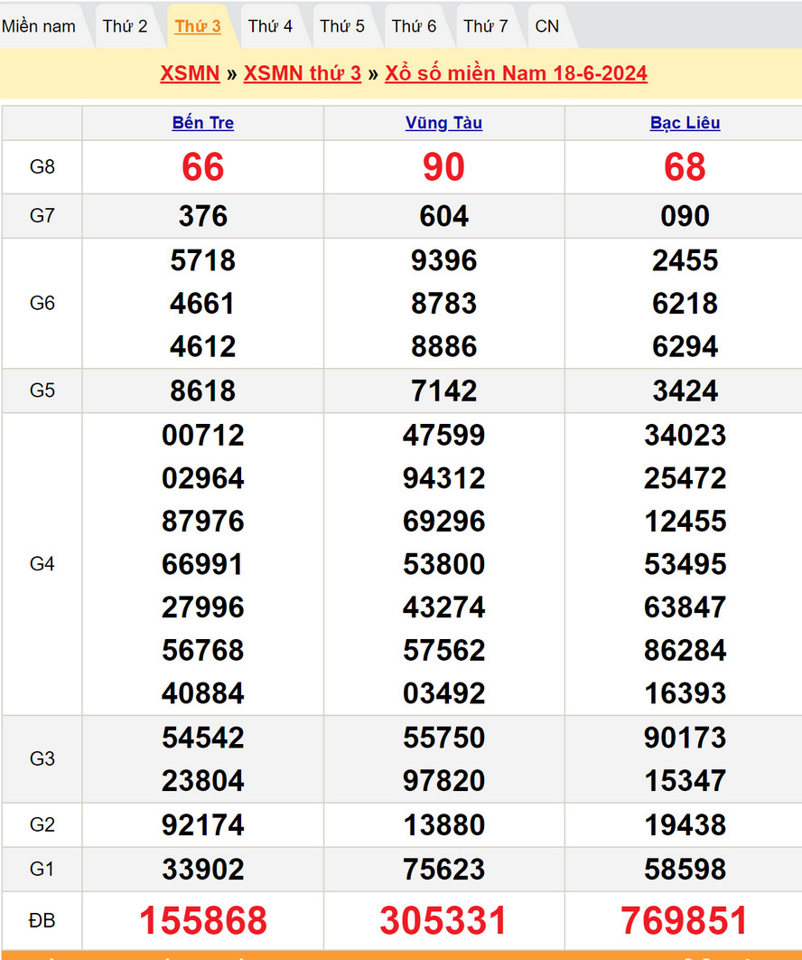
Task: Open the Bến Tre province link
Action: pyautogui.click(x=203, y=123)
